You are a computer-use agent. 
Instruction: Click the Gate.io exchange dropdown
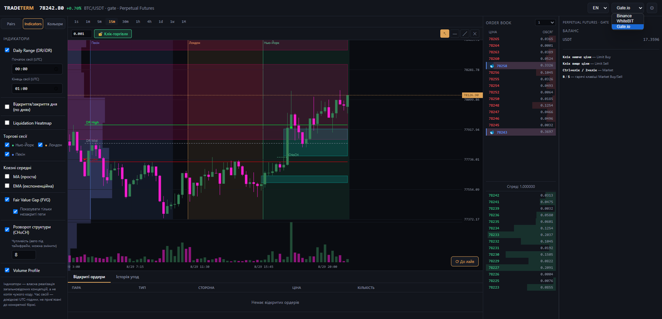[628, 8]
